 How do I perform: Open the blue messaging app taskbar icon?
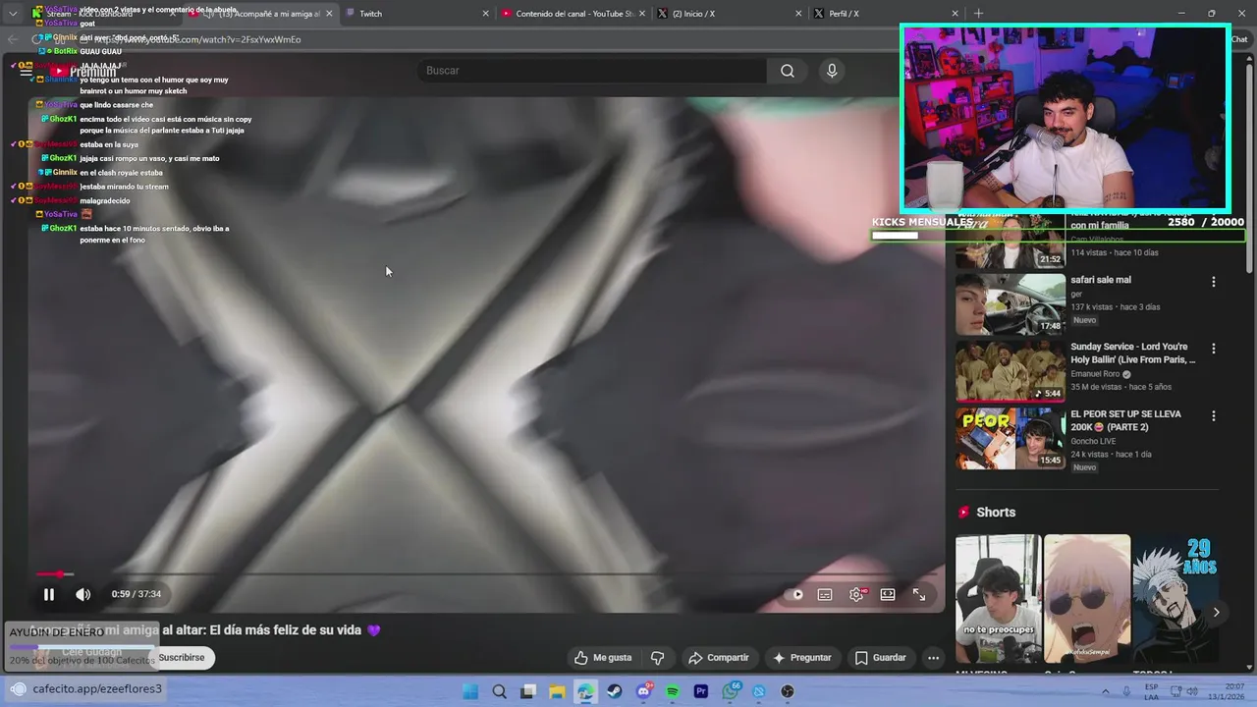pos(759,691)
